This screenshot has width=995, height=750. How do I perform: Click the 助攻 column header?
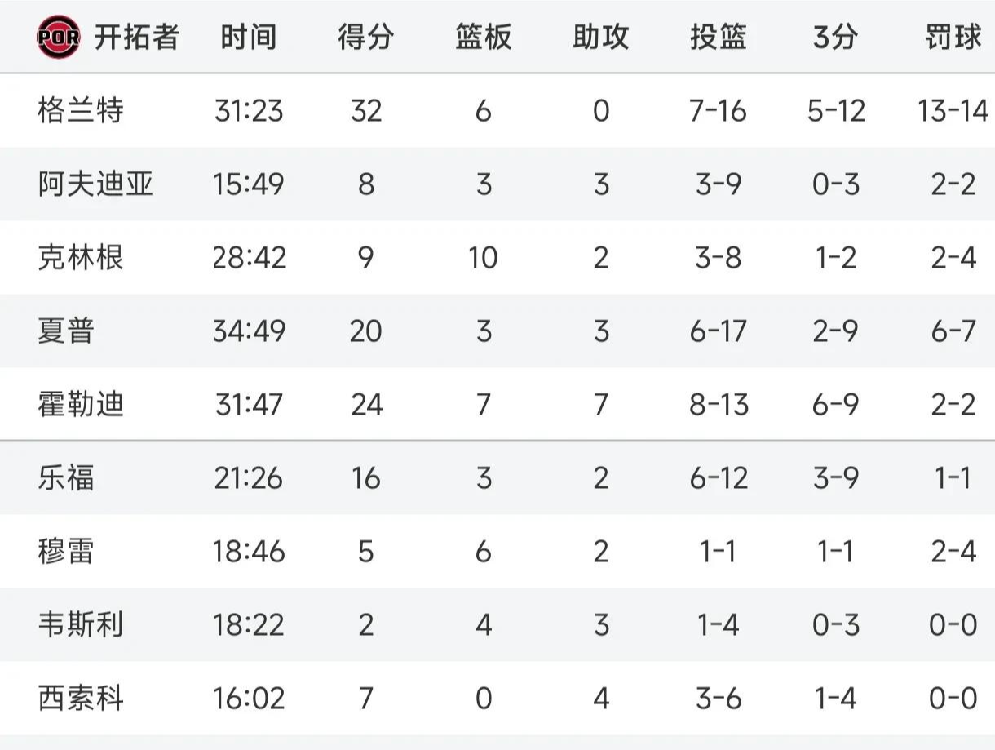click(x=601, y=38)
